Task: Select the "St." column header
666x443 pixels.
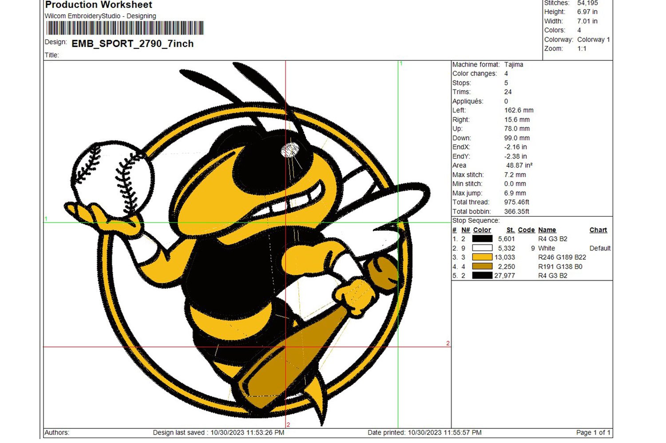Action: pos(511,230)
